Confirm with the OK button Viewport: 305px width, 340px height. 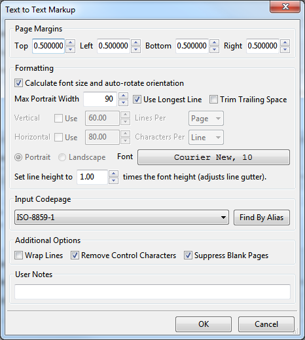click(x=204, y=324)
